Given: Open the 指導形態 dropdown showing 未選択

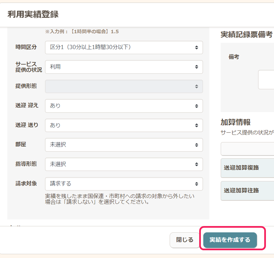Looking at the screenshot, I should coord(124,164).
